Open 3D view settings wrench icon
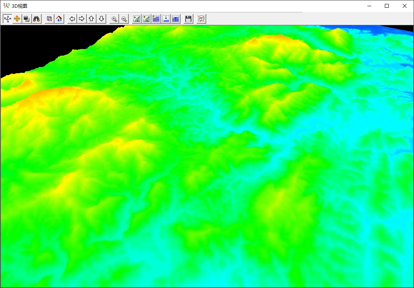This screenshot has width=414, height=288. 201,19
